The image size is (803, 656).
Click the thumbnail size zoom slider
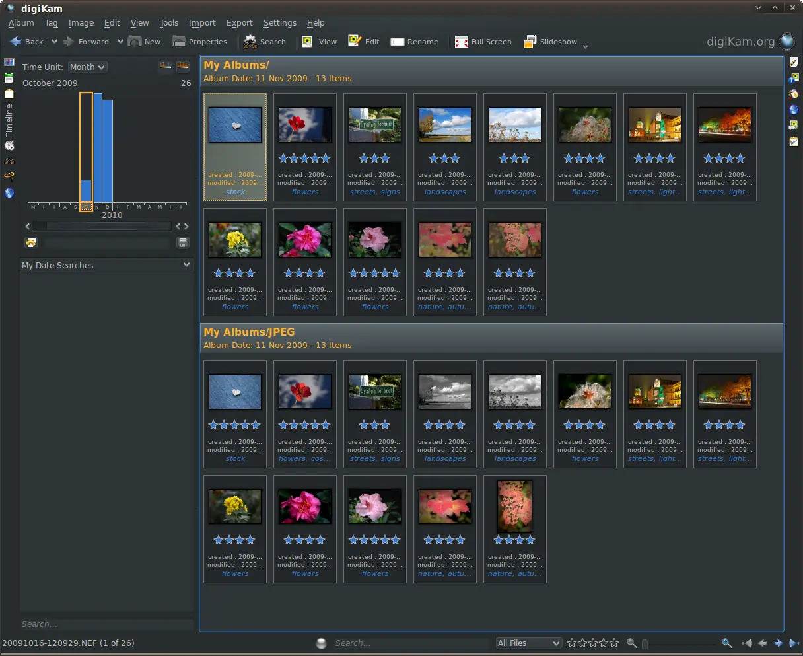pyautogui.click(x=680, y=643)
